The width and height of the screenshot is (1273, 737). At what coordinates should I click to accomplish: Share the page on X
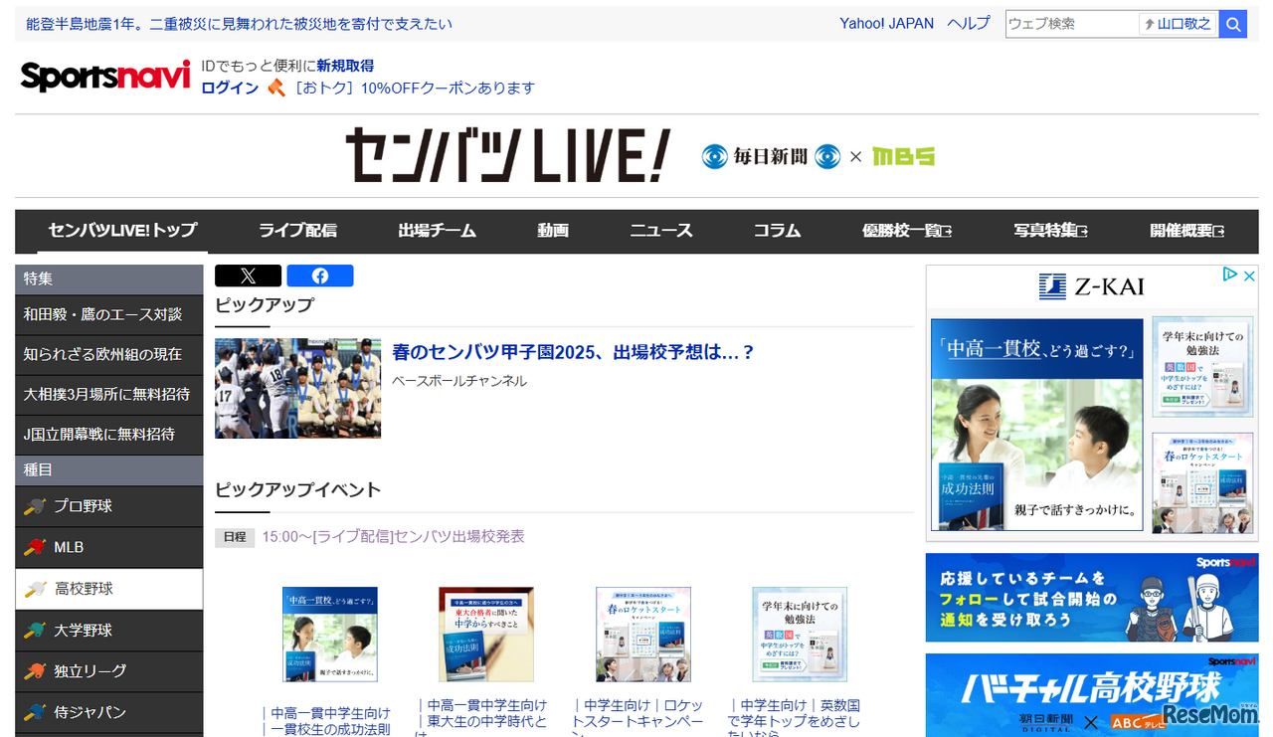coord(248,276)
